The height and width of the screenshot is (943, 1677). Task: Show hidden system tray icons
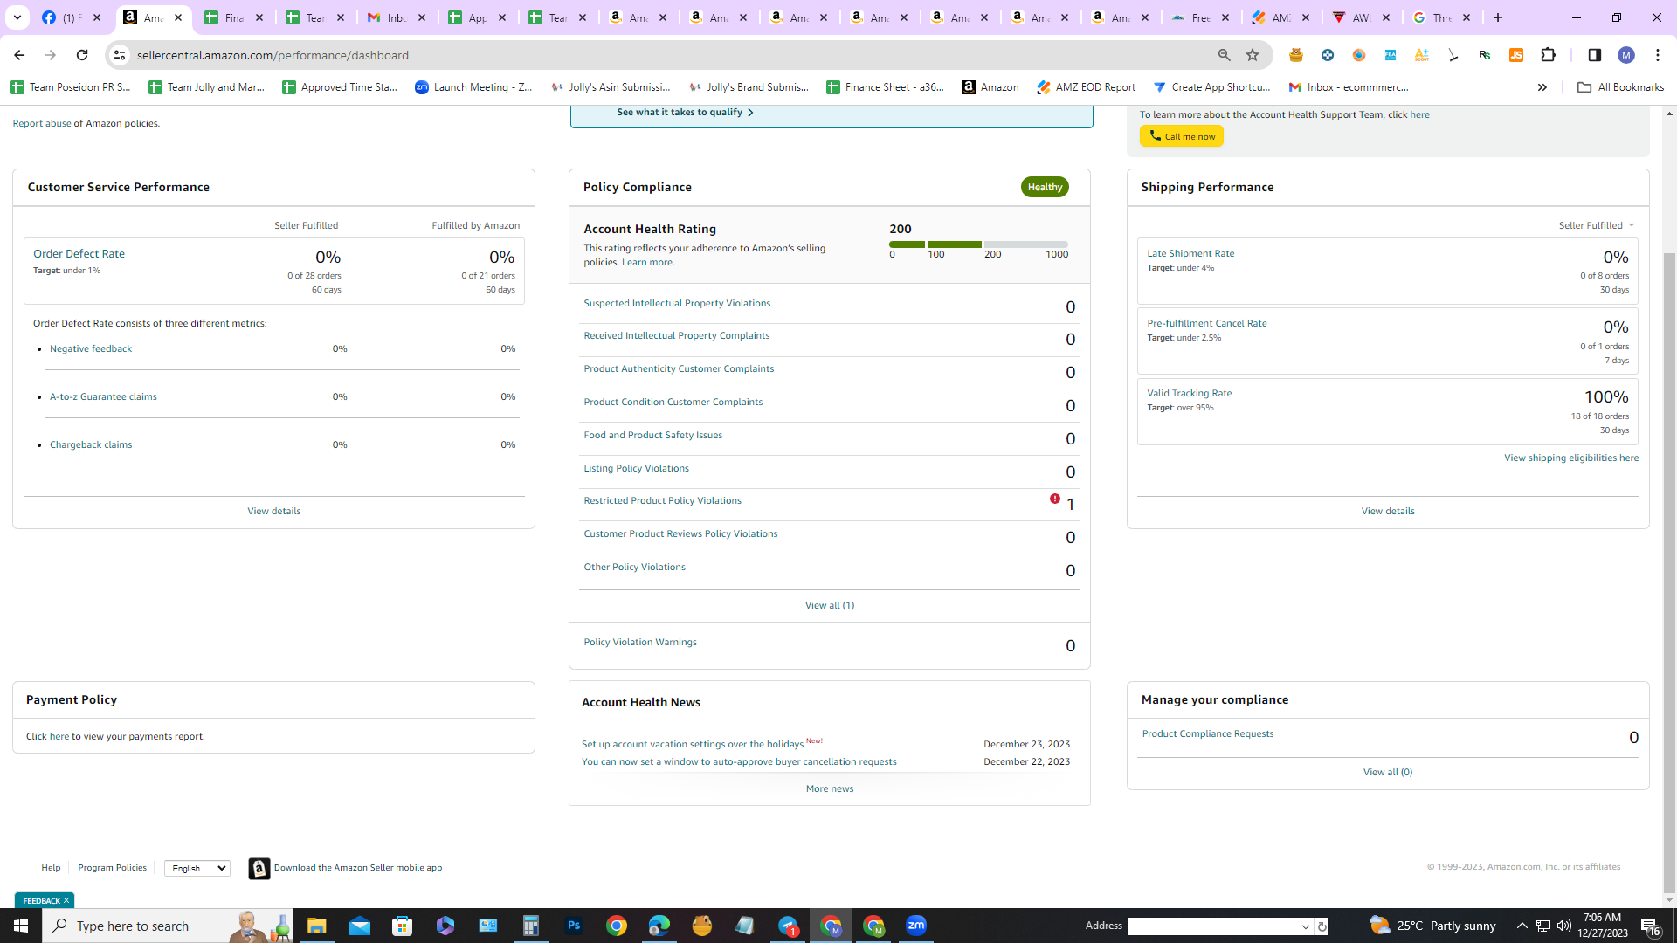[1522, 926]
